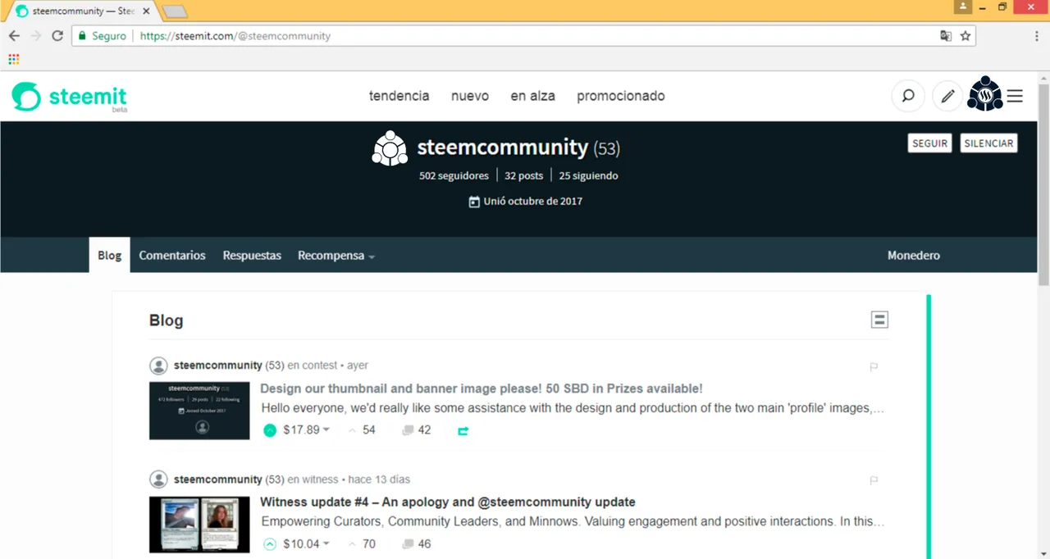1050x559 pixels.
Task: Click the Chrome profile user icon
Action: (x=963, y=7)
